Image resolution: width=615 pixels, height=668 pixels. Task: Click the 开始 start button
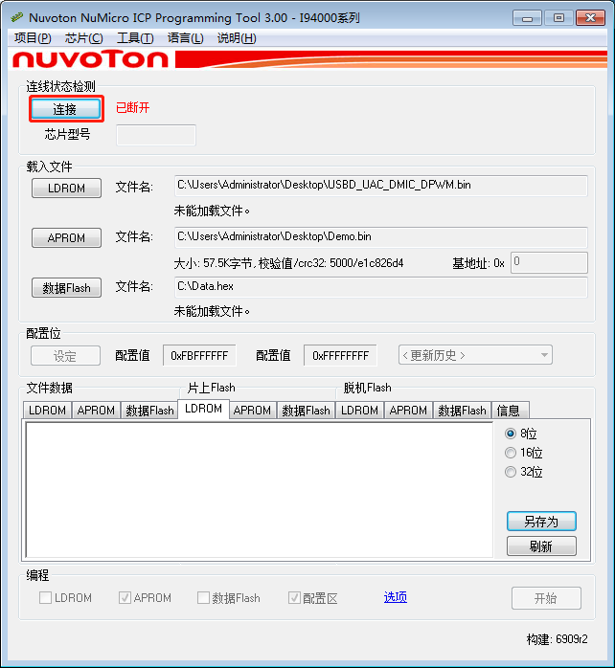(x=546, y=598)
